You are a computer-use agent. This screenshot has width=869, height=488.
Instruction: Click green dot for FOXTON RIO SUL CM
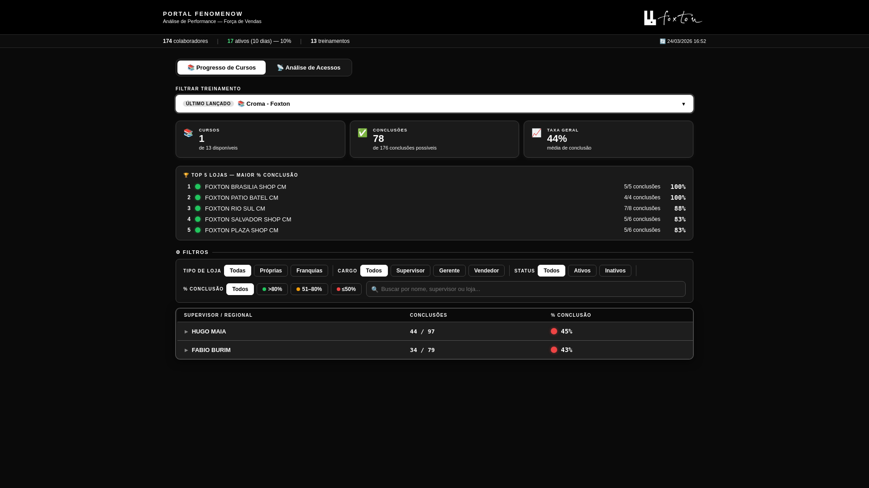pos(198,208)
